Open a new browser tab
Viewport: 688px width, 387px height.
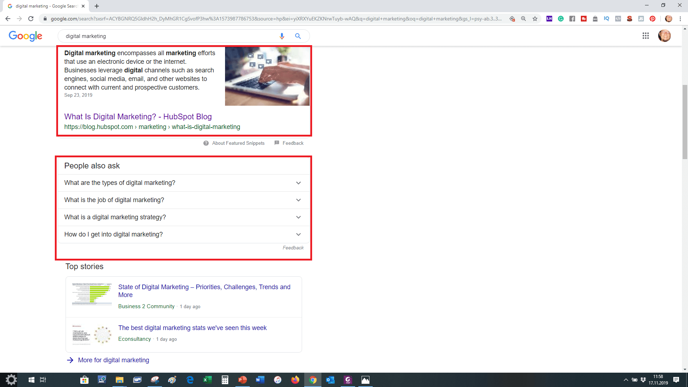pyautogui.click(x=97, y=6)
